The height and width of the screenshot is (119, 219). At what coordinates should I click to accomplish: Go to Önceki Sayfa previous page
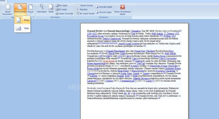tap(103, 12)
